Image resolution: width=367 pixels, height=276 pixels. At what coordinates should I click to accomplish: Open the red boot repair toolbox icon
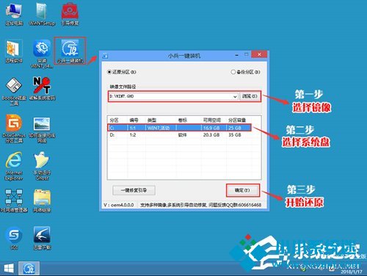[x=70, y=15]
